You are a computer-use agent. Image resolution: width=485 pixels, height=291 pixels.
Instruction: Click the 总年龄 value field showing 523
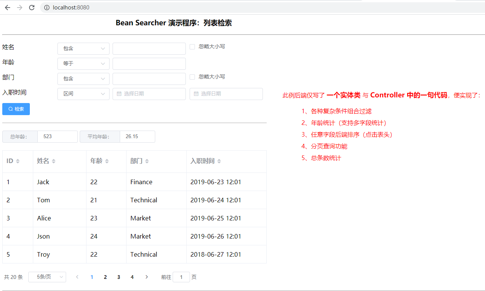(57, 137)
